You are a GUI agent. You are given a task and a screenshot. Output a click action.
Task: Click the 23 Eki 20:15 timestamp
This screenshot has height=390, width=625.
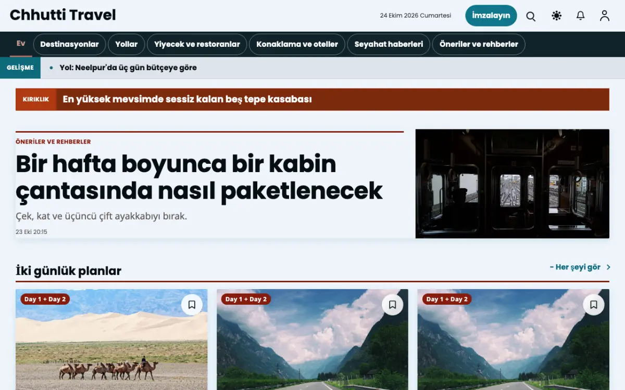(31, 232)
